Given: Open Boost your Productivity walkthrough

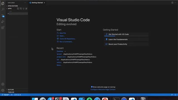Looking at the screenshot, I should (126, 44).
